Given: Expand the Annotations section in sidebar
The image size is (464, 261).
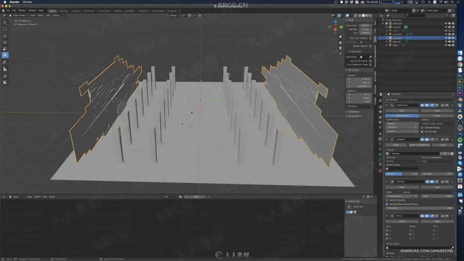Looking at the screenshot, I should tap(355, 116).
